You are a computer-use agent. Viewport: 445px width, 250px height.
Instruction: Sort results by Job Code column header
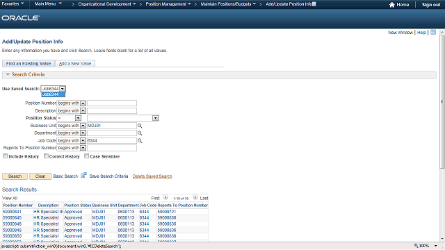(x=148, y=206)
